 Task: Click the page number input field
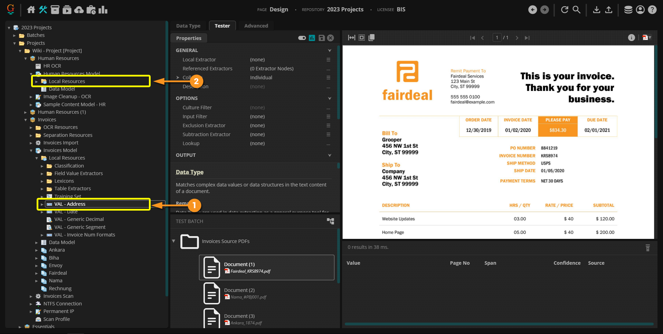pos(497,38)
